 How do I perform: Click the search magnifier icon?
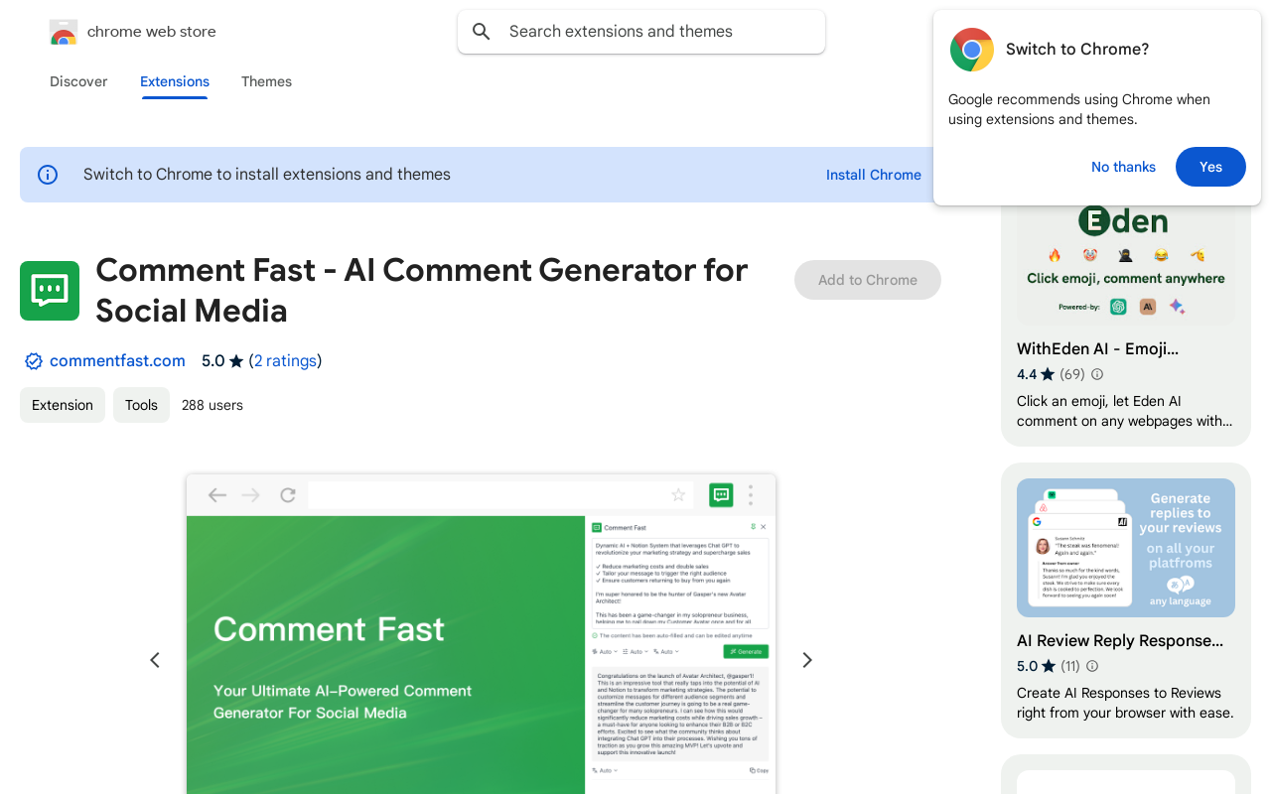[x=482, y=32]
